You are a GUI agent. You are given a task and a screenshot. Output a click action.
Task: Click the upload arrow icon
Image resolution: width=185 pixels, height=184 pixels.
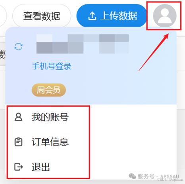click(92, 16)
